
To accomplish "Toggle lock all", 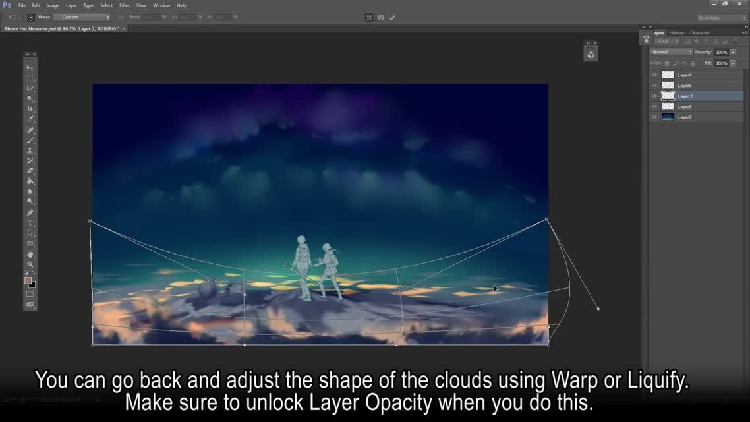I will tap(693, 63).
